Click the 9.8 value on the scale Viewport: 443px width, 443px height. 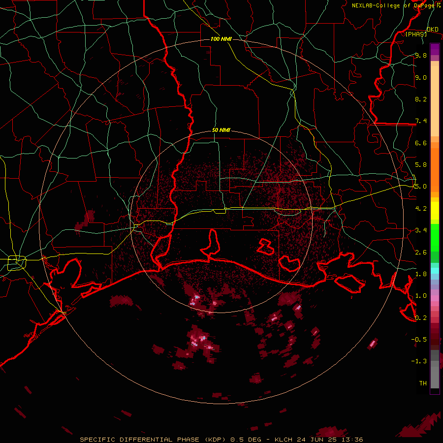(421, 55)
